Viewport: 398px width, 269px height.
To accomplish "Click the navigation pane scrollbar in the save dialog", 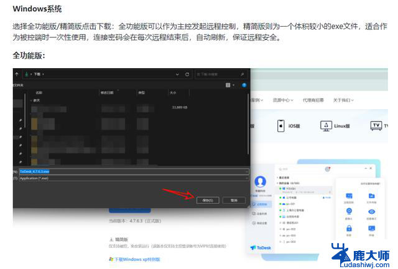I will point(25,110).
